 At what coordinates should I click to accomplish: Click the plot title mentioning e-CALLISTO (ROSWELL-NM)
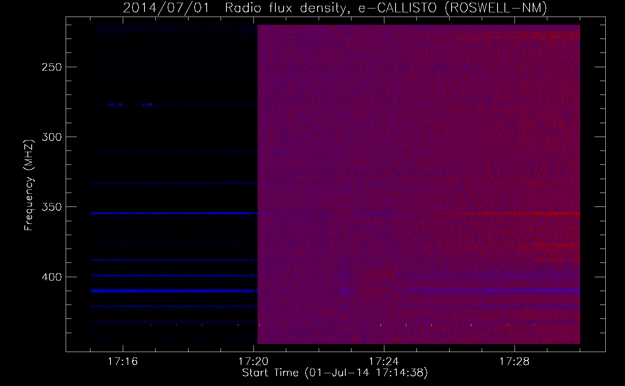point(335,8)
